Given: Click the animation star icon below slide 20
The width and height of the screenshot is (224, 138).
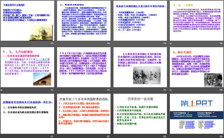Looking at the screenshot, I should [x=171, y=90].
